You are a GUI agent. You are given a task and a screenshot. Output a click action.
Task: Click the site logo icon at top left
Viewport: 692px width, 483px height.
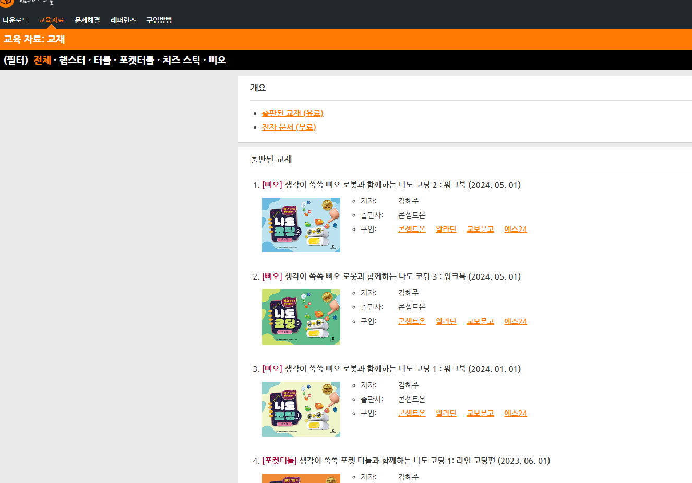click(x=6, y=3)
